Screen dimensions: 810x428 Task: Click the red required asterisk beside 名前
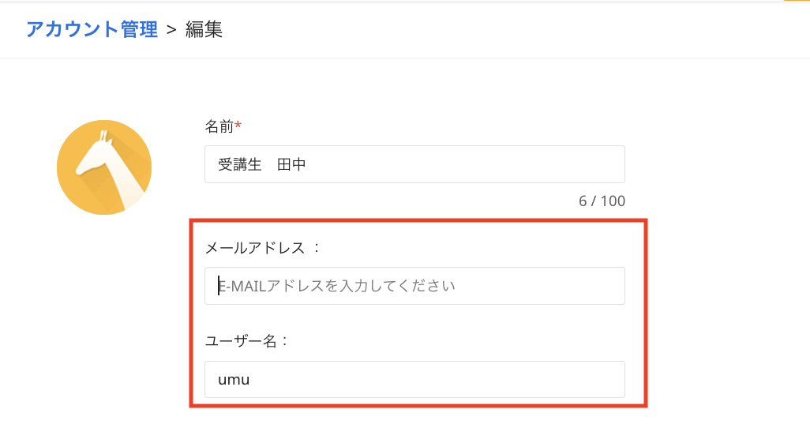tap(238, 126)
